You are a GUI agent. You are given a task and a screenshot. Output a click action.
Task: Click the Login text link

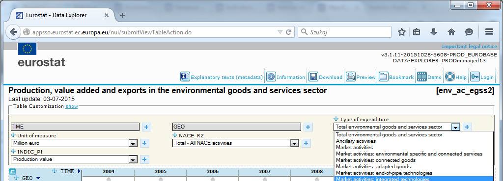coord(487,77)
